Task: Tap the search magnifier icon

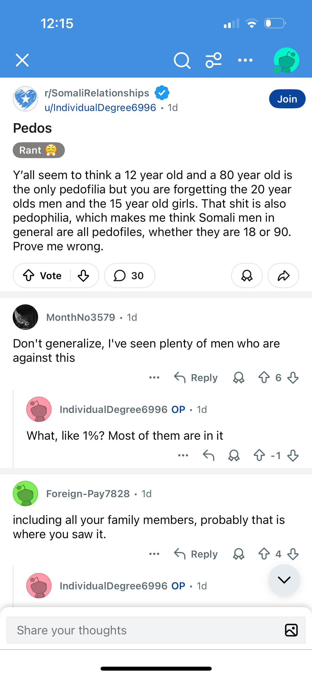Action: coord(182,60)
